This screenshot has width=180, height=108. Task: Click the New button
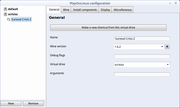coord(11,103)
